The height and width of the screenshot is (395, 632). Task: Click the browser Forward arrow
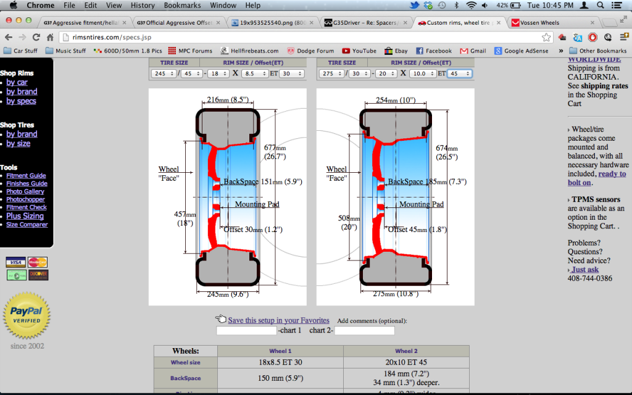22,38
